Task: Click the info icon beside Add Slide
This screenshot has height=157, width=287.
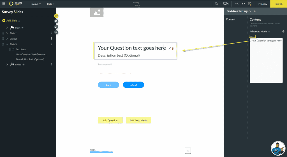Action: (x=19, y=21)
